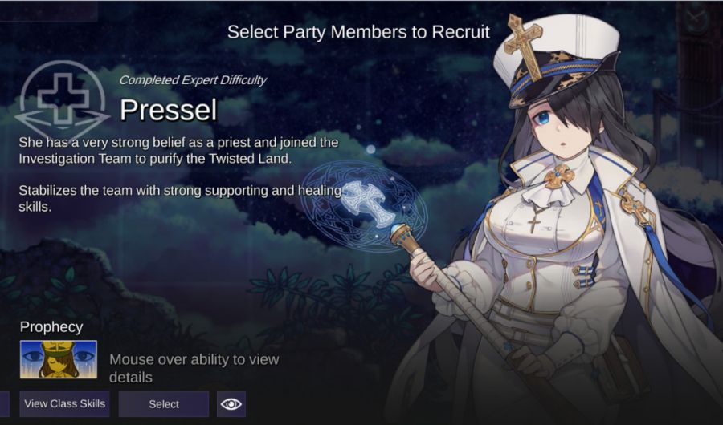723x425 pixels.
Task: Click the golden cross on Pressel's hat
Action: 524,47
